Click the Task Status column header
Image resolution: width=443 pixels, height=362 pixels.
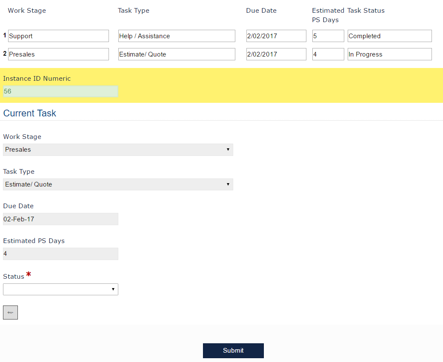pos(366,11)
